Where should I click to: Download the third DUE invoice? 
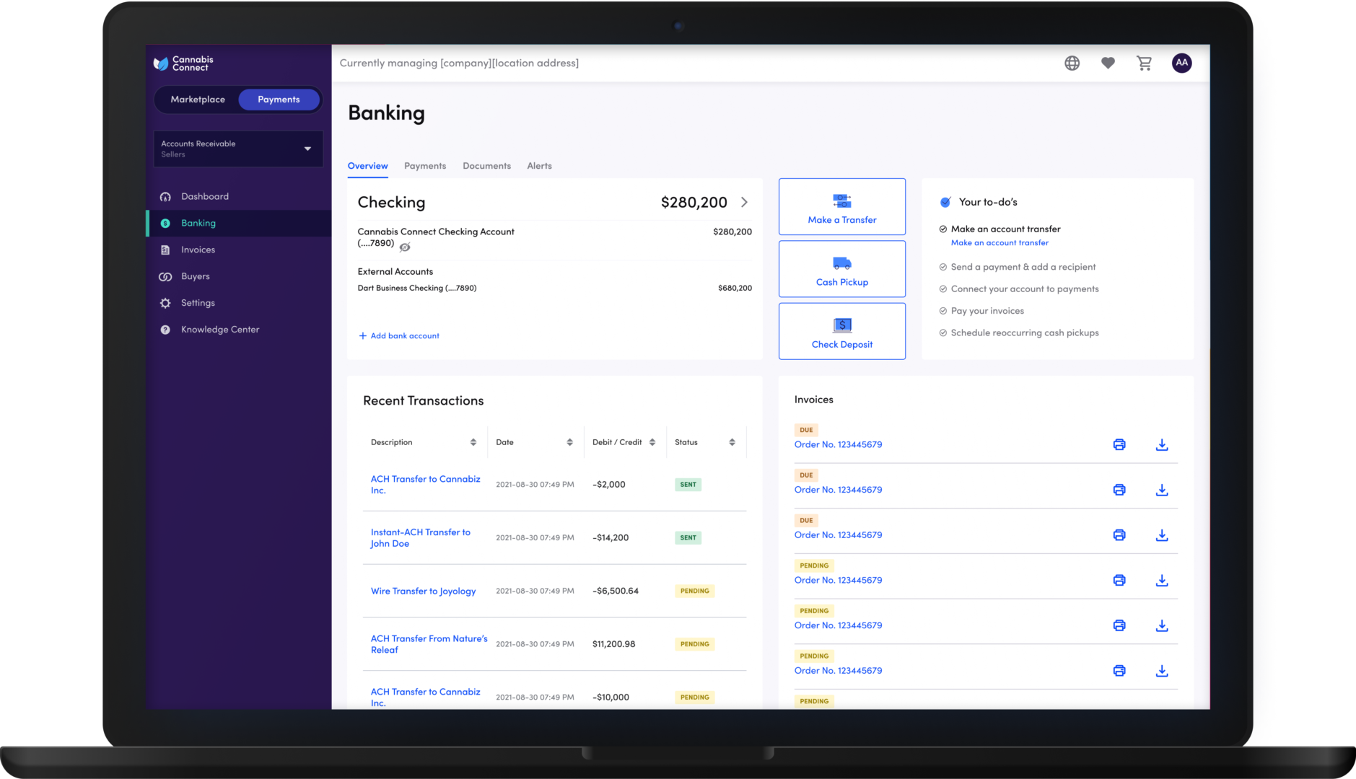point(1162,535)
